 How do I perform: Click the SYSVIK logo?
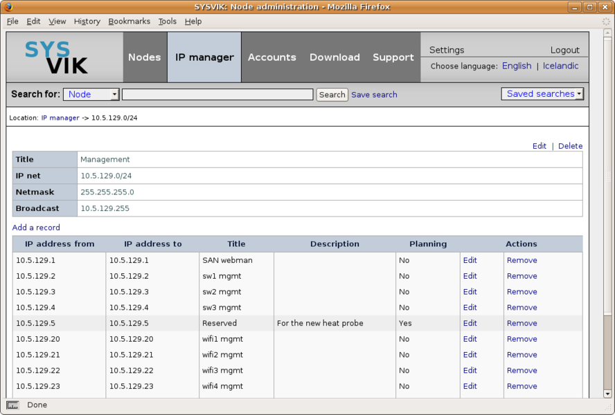tap(56, 57)
